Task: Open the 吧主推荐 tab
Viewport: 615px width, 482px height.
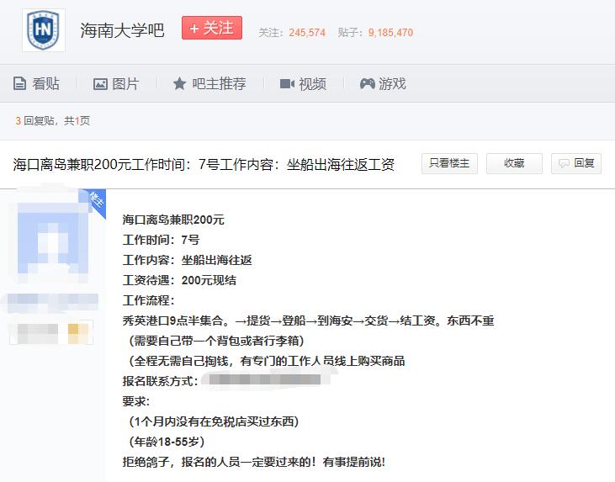Action: pyautogui.click(x=209, y=83)
